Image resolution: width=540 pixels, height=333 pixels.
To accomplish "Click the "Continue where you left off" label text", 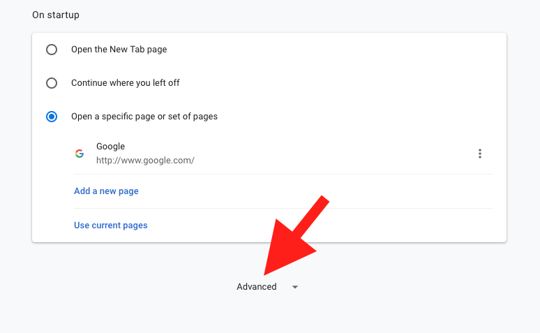I will tap(125, 83).
